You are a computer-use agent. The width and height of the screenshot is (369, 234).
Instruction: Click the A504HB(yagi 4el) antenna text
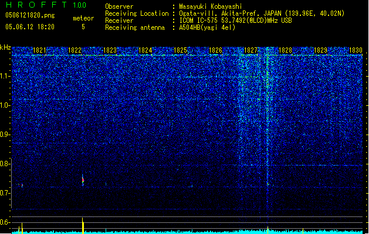tap(207, 27)
